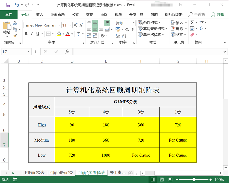Viewport: 229px width, 183px height.
Task: Expand the number format dropdown
Action: [x=134, y=23]
